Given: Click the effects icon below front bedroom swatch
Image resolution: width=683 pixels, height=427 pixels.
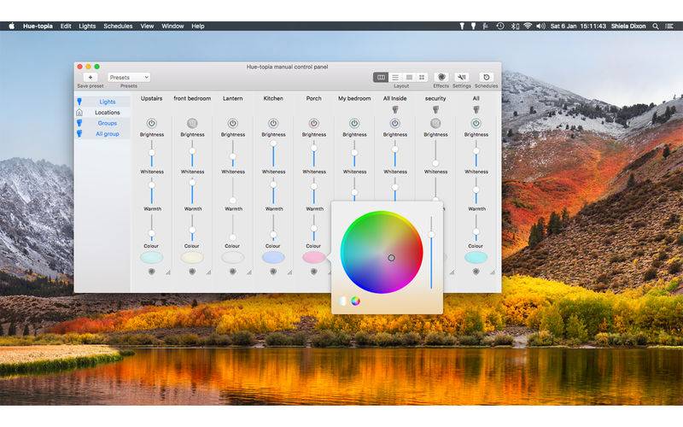Looking at the screenshot, I should point(192,272).
